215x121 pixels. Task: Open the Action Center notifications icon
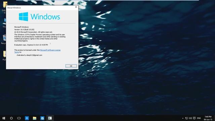[x=194, y=118]
